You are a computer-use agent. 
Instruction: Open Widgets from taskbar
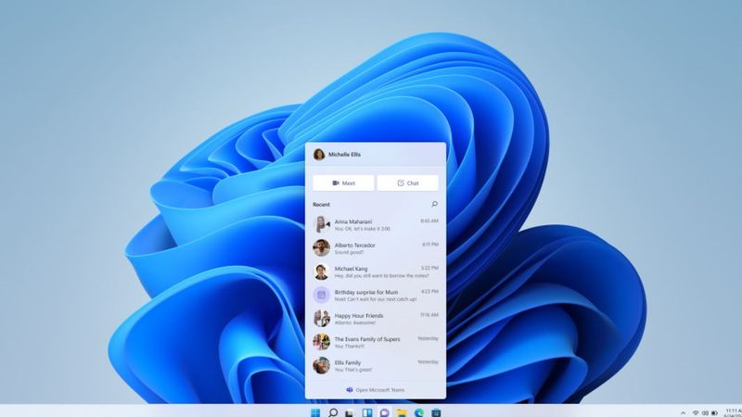point(367,412)
